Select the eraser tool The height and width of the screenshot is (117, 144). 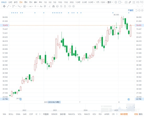point(49,6)
